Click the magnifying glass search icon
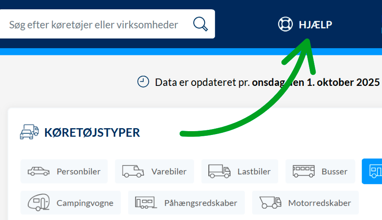Screen dimensions: 382x220 click(200, 24)
